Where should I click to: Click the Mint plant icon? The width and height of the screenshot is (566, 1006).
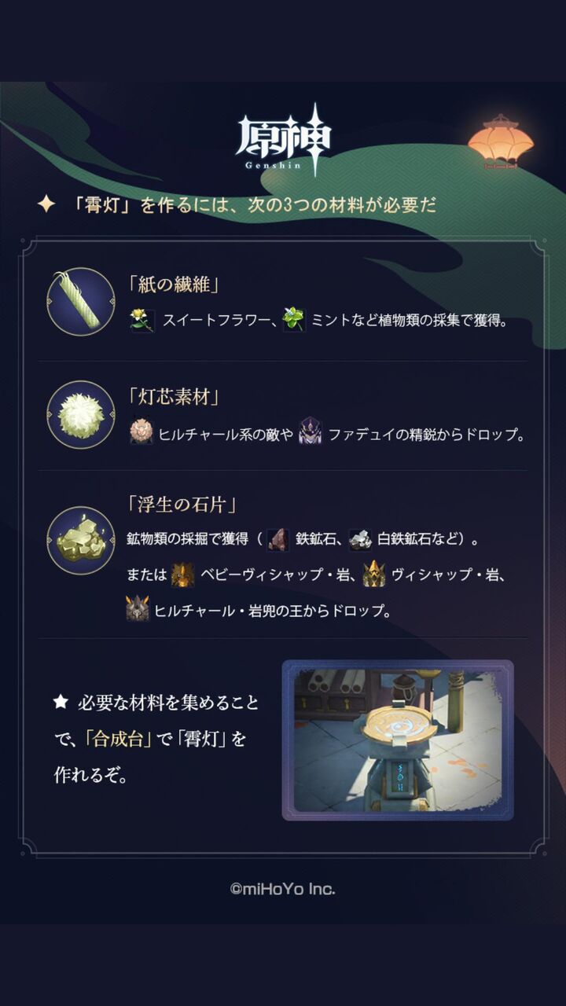[x=294, y=320]
